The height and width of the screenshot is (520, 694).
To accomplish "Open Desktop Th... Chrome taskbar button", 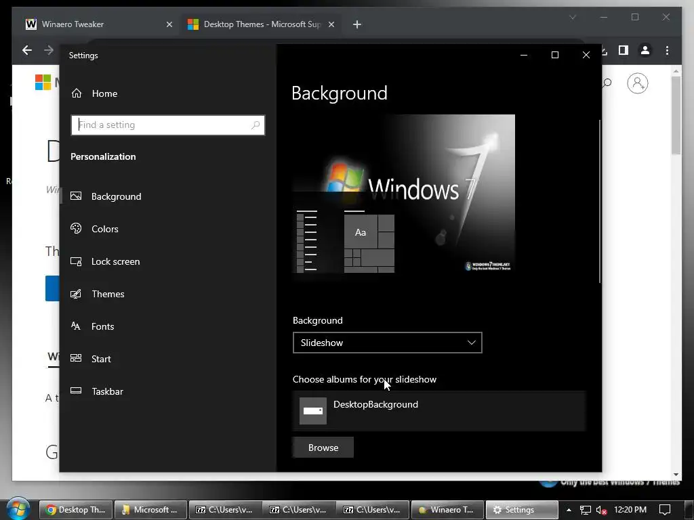I will coord(76,510).
